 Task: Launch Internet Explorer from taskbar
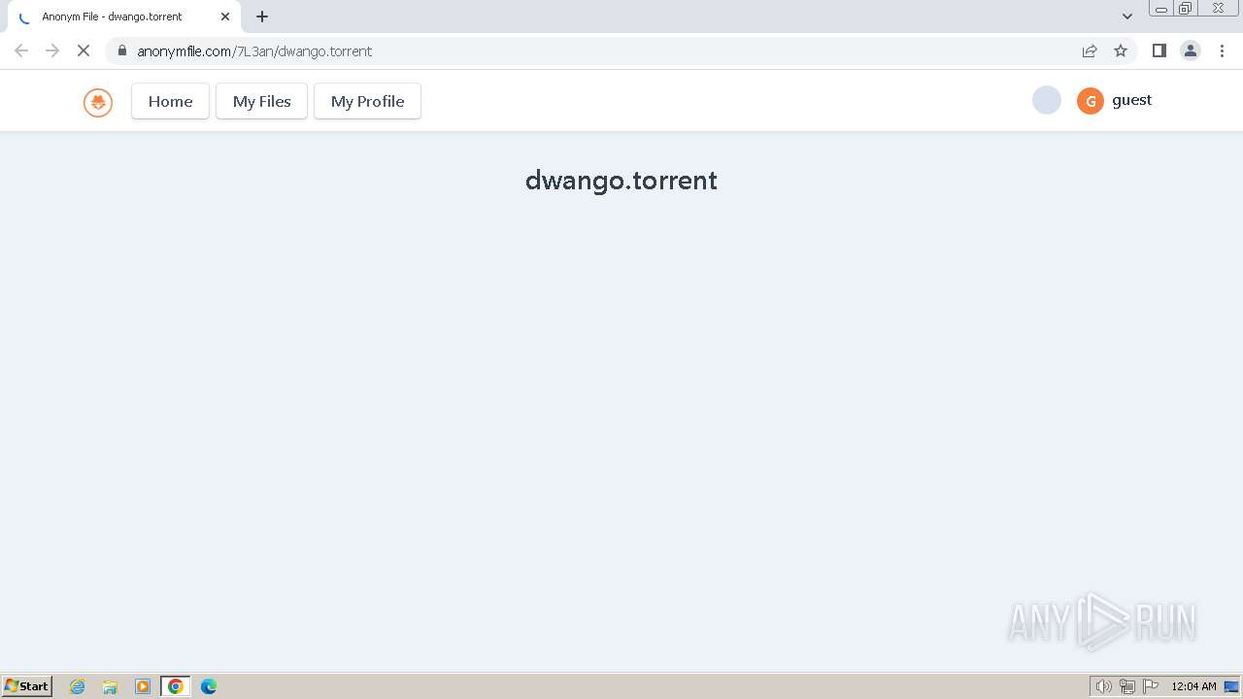pos(78,686)
